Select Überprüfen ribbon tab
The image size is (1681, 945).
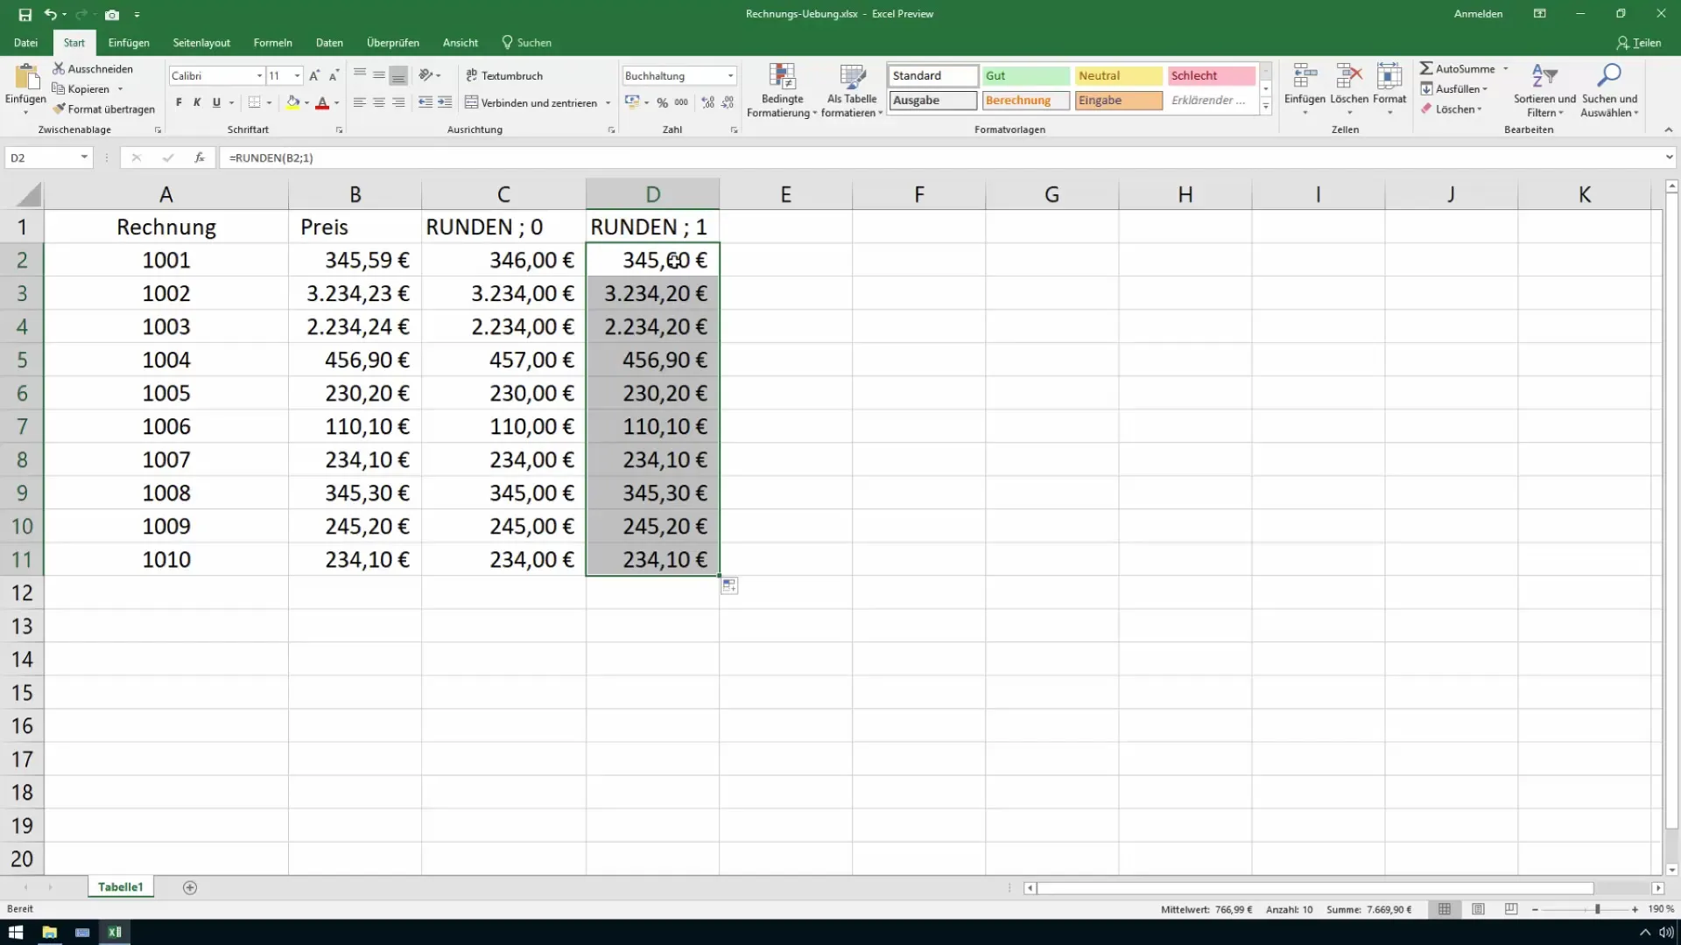[x=392, y=43]
